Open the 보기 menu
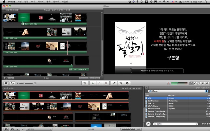The image size is (210, 131). pos(33,1)
